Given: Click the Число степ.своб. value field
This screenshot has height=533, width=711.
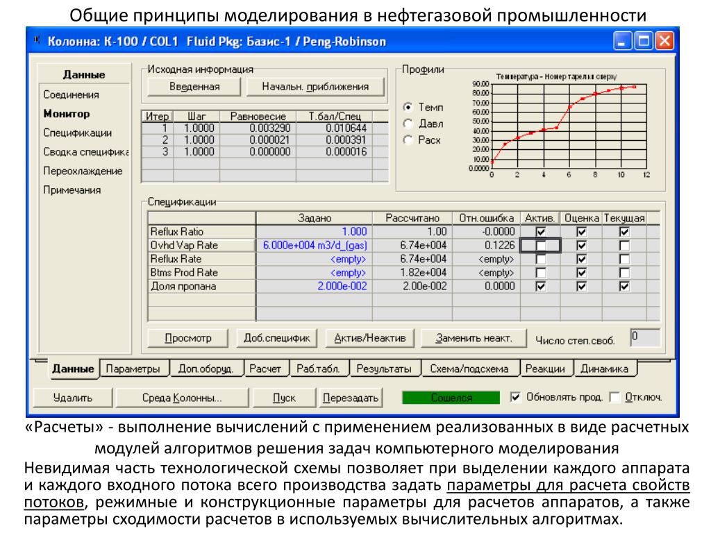Looking at the screenshot, I should [x=645, y=338].
